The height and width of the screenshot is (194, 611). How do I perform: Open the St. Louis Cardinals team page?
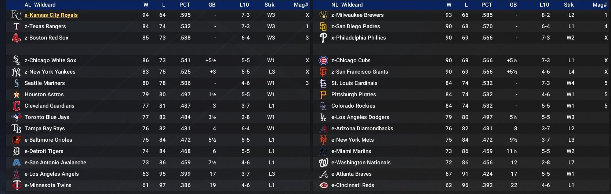click(x=354, y=83)
